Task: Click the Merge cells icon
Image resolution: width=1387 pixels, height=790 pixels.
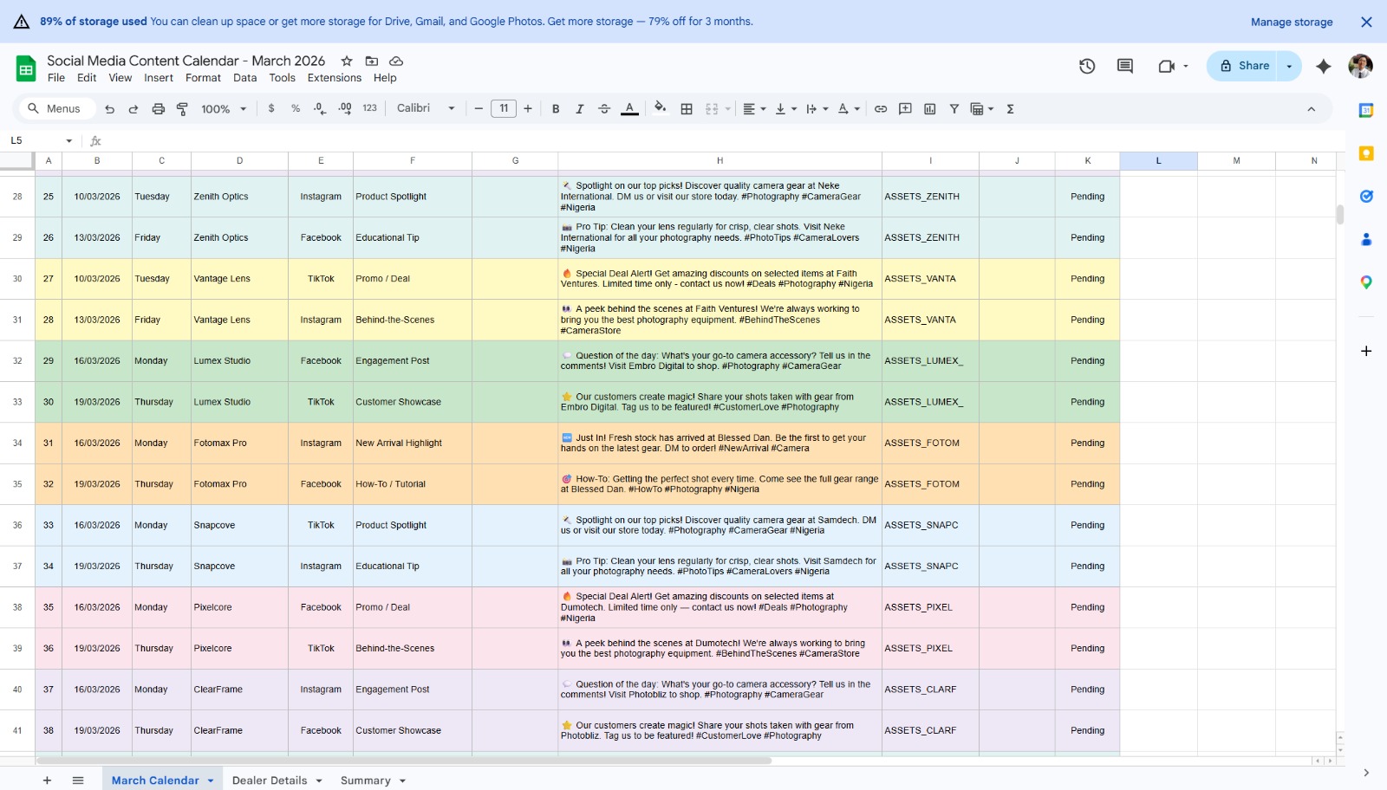Action: 712,109
